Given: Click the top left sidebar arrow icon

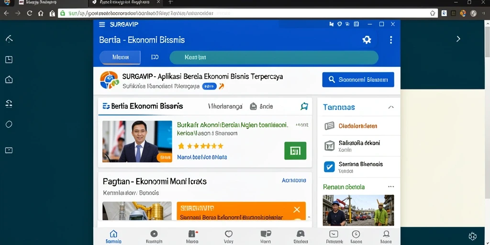Looking at the screenshot, I should [9, 39].
